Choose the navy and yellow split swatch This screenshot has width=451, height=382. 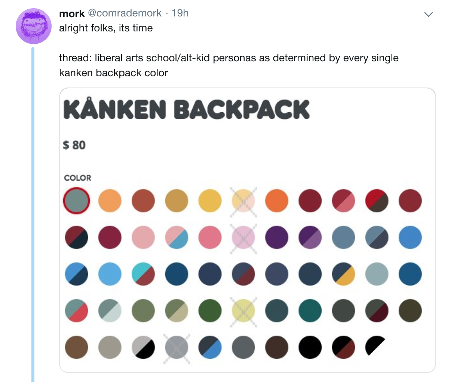point(343,274)
